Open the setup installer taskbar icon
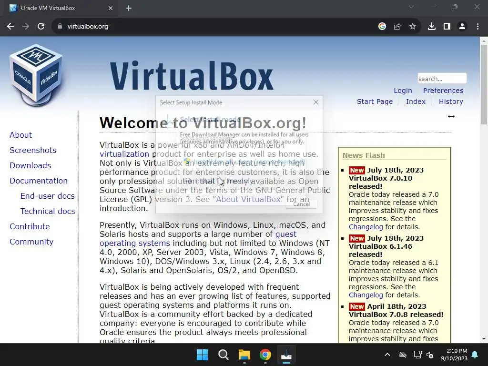Viewport: 488px width, 366px height. tap(286, 355)
